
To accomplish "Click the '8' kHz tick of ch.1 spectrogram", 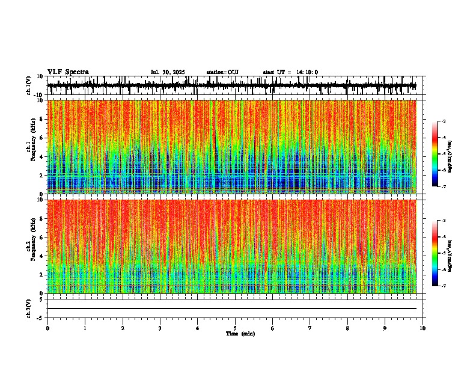I will coord(41,119).
